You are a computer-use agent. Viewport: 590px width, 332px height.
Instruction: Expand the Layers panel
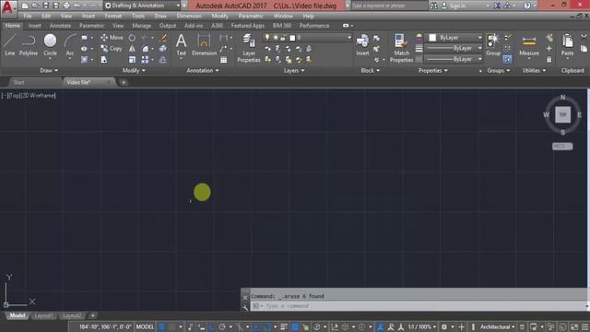[294, 70]
